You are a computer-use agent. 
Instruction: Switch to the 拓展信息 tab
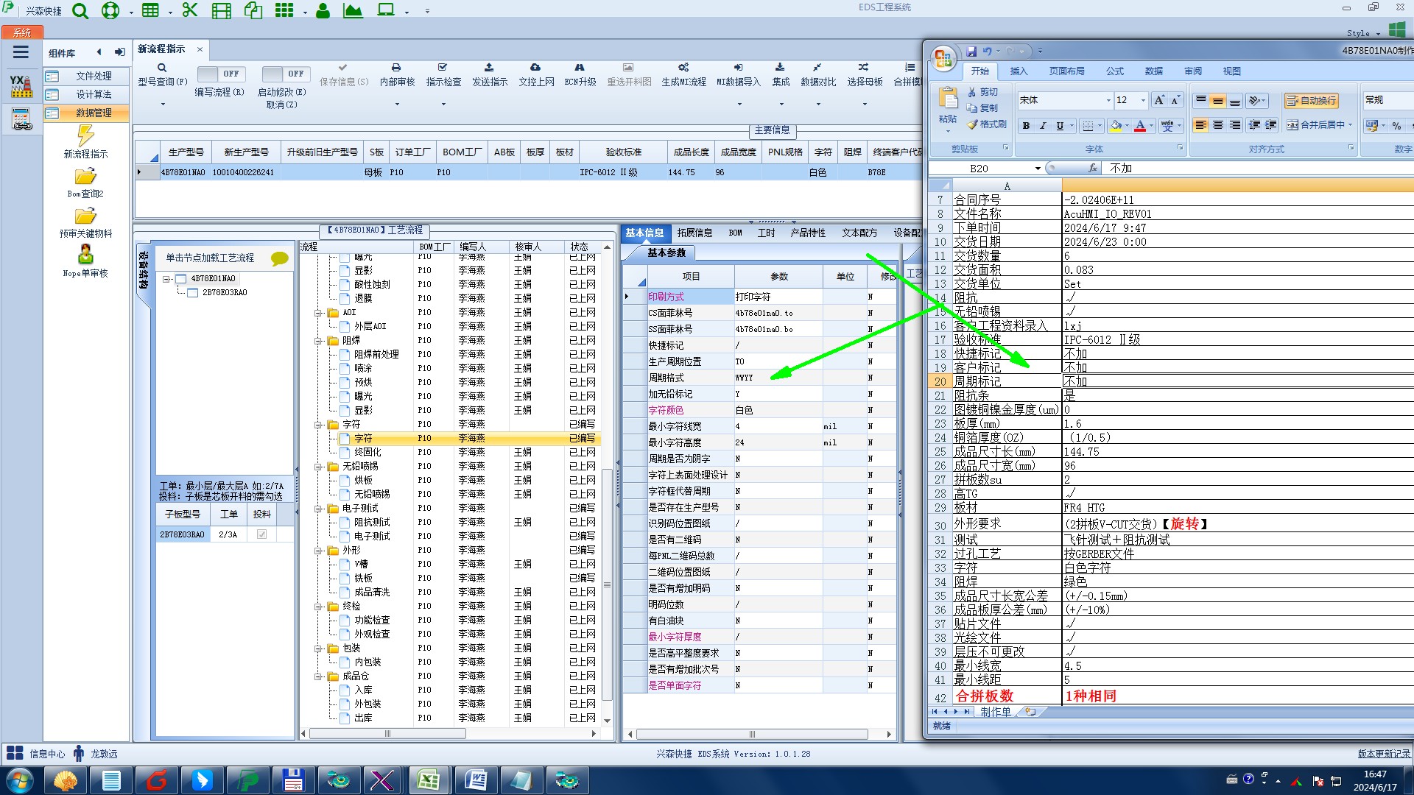pyautogui.click(x=694, y=233)
